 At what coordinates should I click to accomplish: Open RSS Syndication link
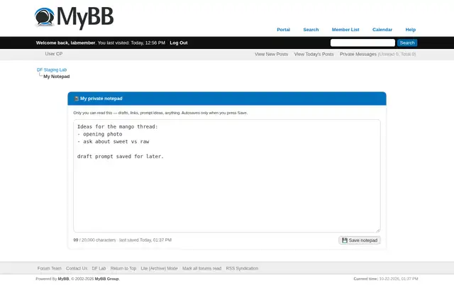coord(242,269)
